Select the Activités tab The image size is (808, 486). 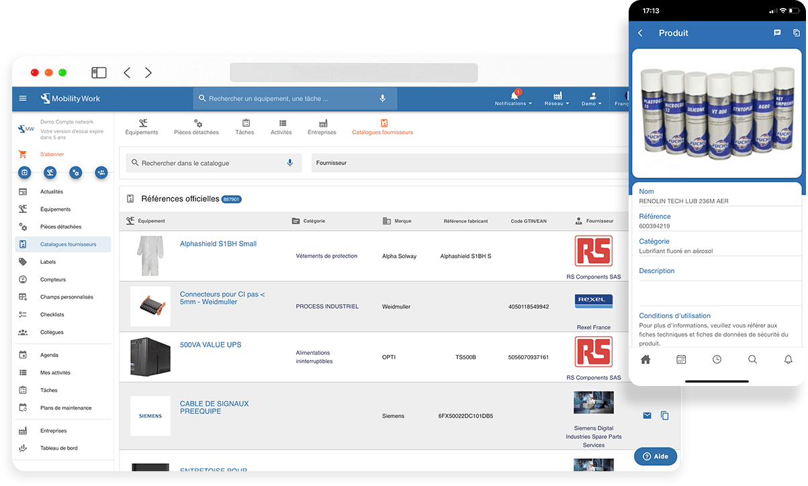(281, 128)
